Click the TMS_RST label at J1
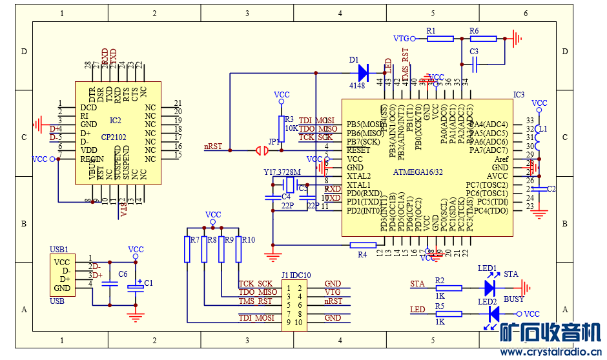Image resolution: width=607 pixels, height=360 pixels. point(256,301)
